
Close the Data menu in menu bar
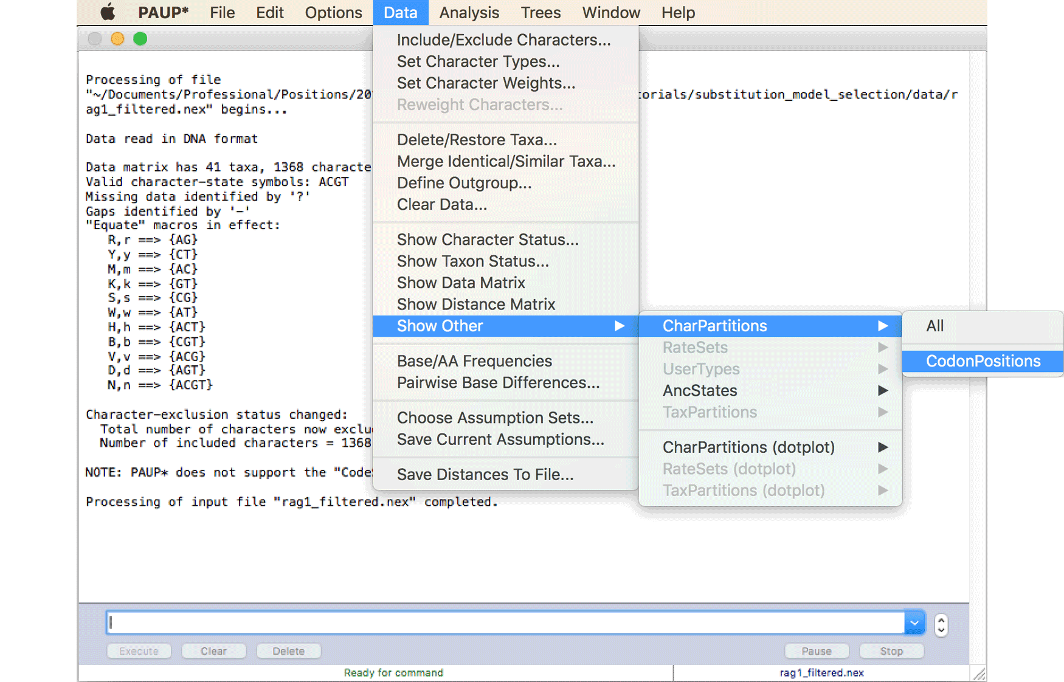pyautogui.click(x=401, y=12)
